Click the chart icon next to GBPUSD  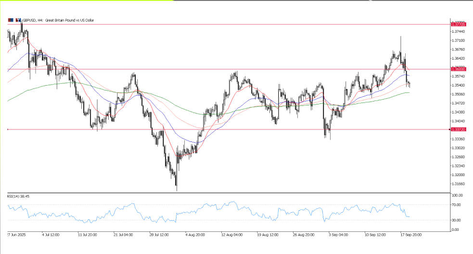17,20
